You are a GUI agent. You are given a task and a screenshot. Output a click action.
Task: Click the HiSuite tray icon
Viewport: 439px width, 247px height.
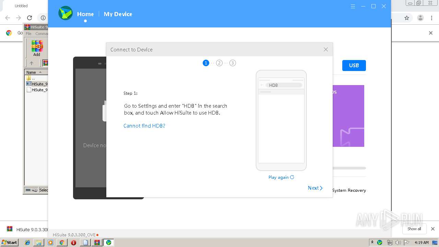380,243
